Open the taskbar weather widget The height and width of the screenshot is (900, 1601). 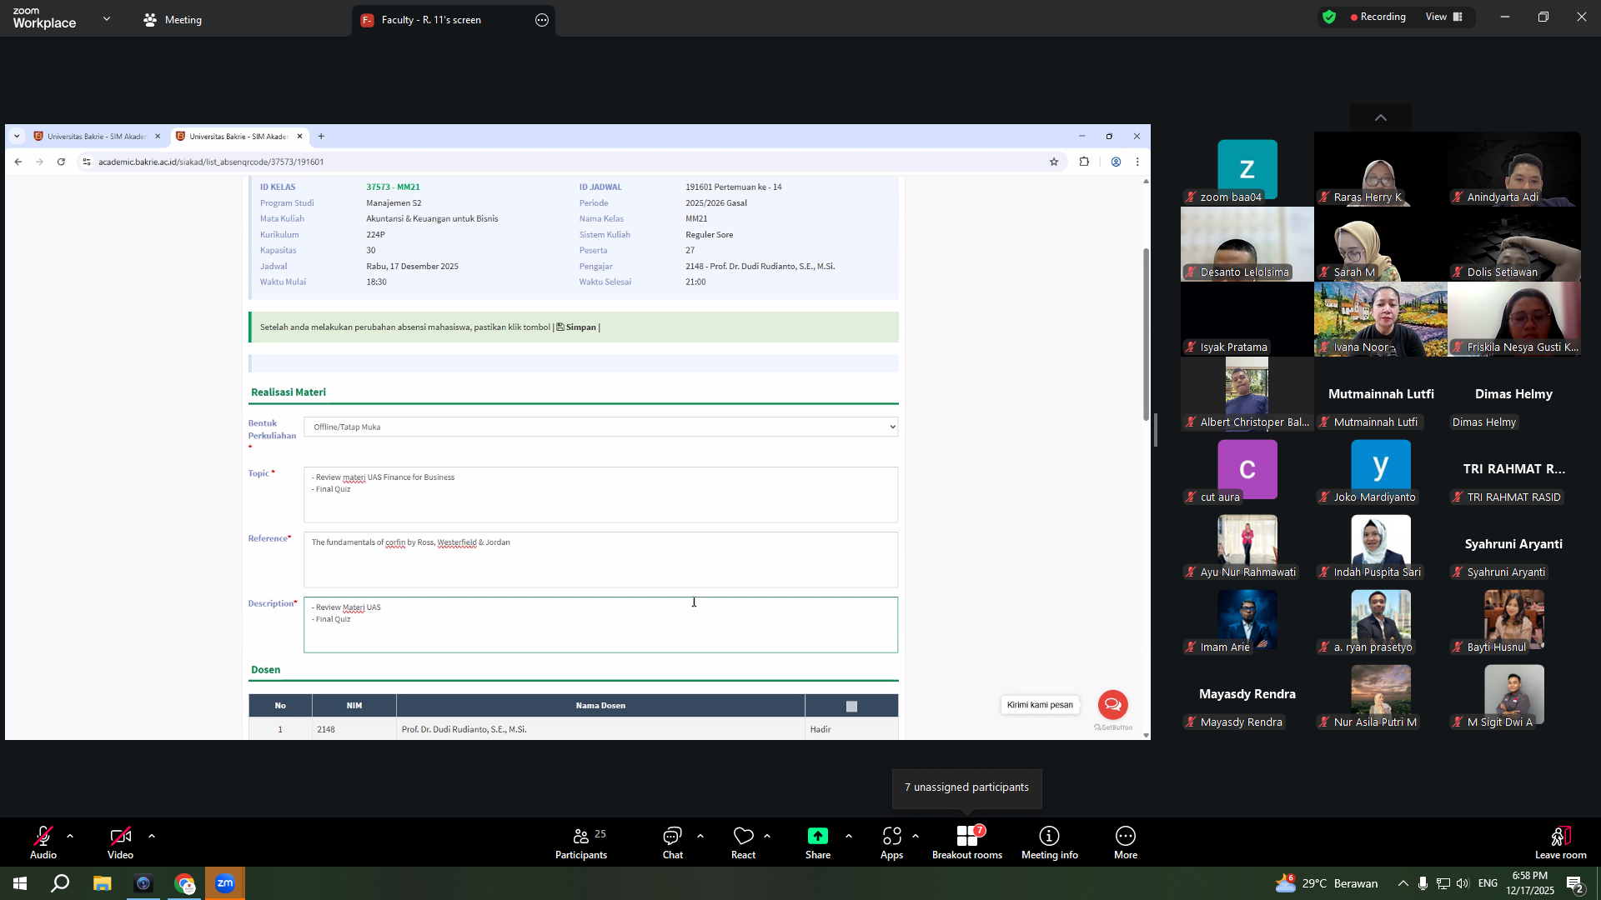tap(1327, 883)
